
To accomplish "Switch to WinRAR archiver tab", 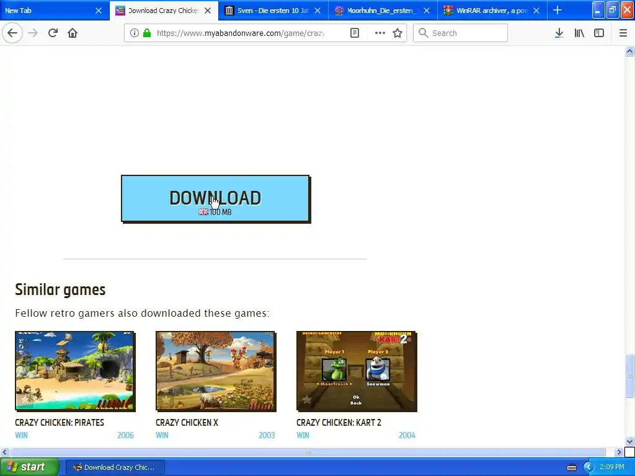I will coord(486,11).
